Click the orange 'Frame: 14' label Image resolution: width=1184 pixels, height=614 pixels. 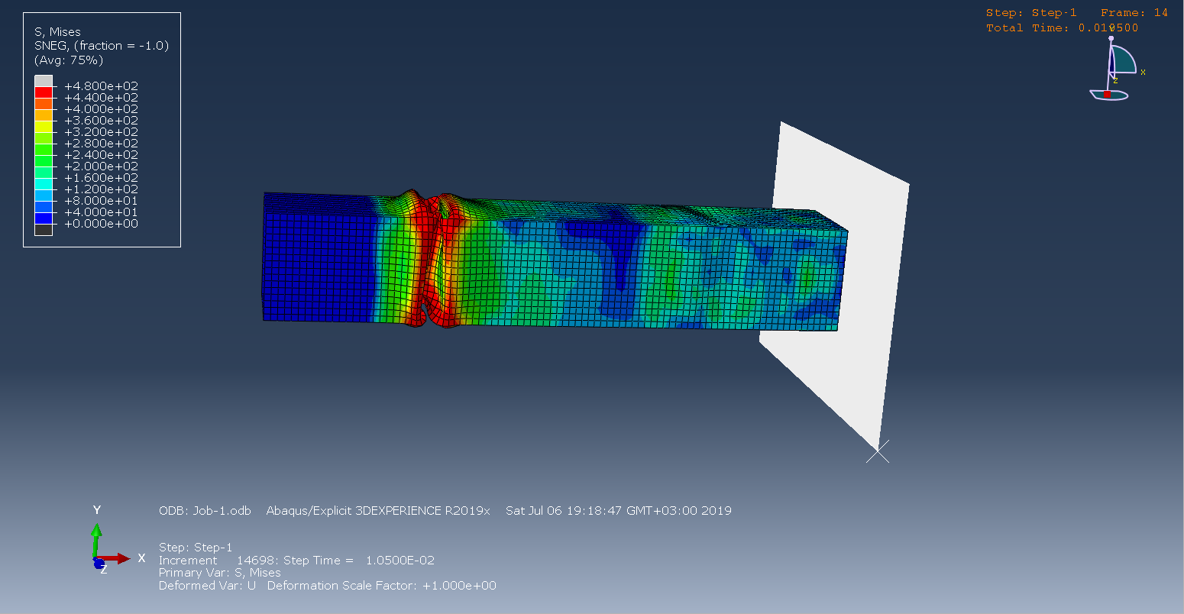pyautogui.click(x=1134, y=13)
